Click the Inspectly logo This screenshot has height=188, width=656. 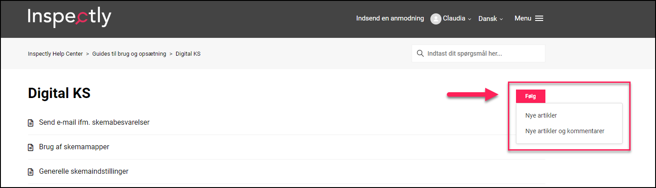70,18
